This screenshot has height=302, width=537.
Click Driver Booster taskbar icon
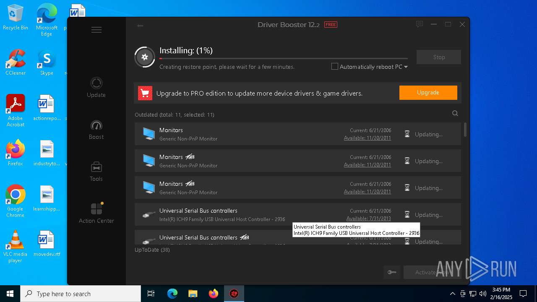tap(234, 294)
